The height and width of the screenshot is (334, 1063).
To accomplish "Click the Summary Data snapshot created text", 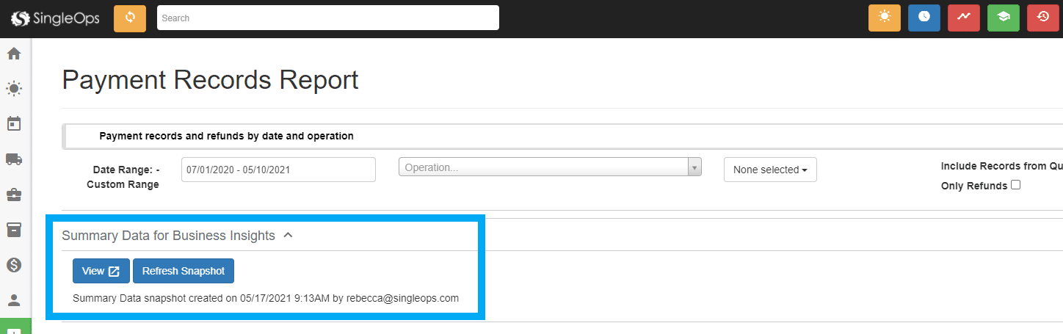I will coord(266,298).
